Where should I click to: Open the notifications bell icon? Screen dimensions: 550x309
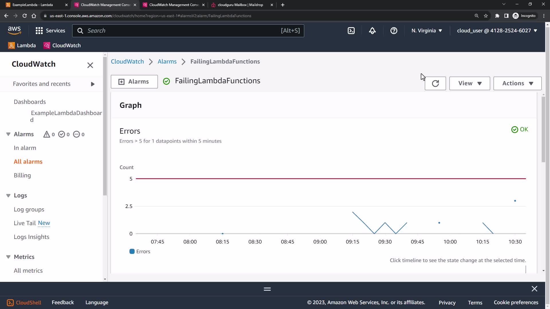click(x=372, y=31)
